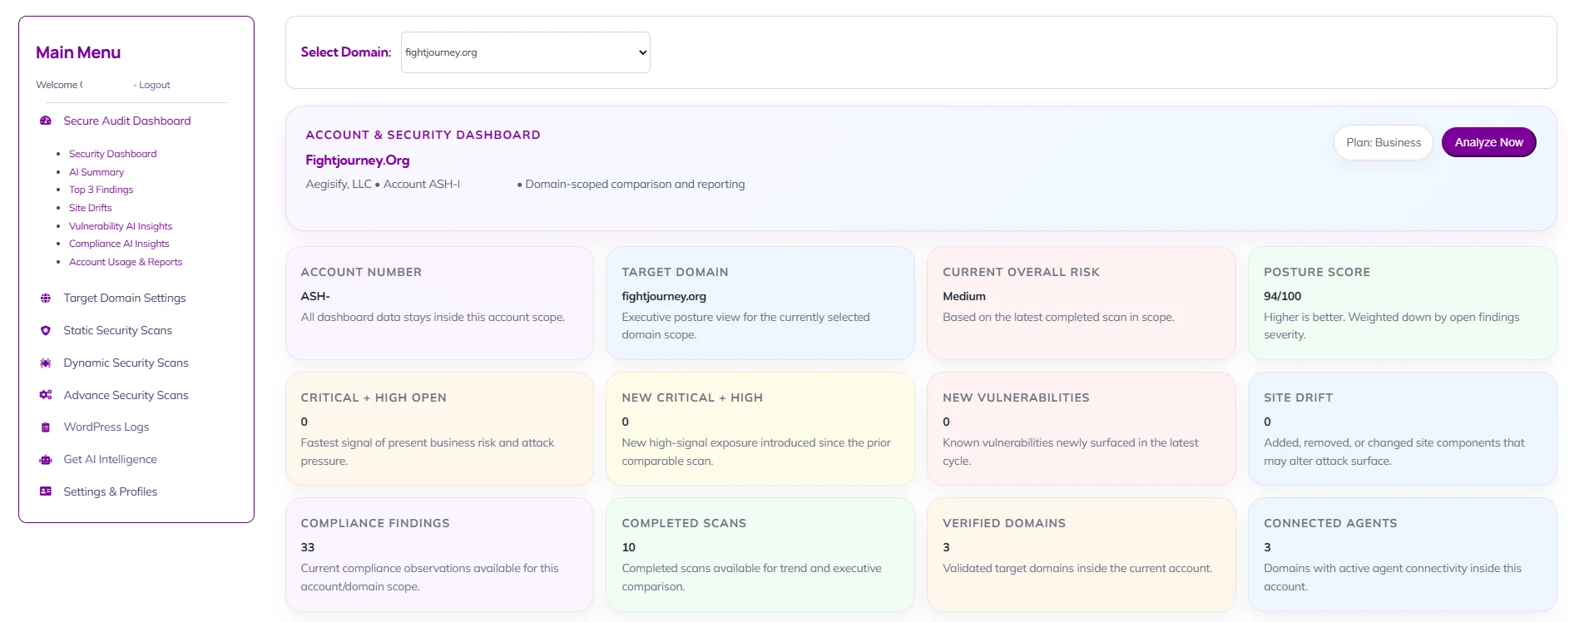
Task: Open the Select Domain dropdown
Action: coord(525,52)
